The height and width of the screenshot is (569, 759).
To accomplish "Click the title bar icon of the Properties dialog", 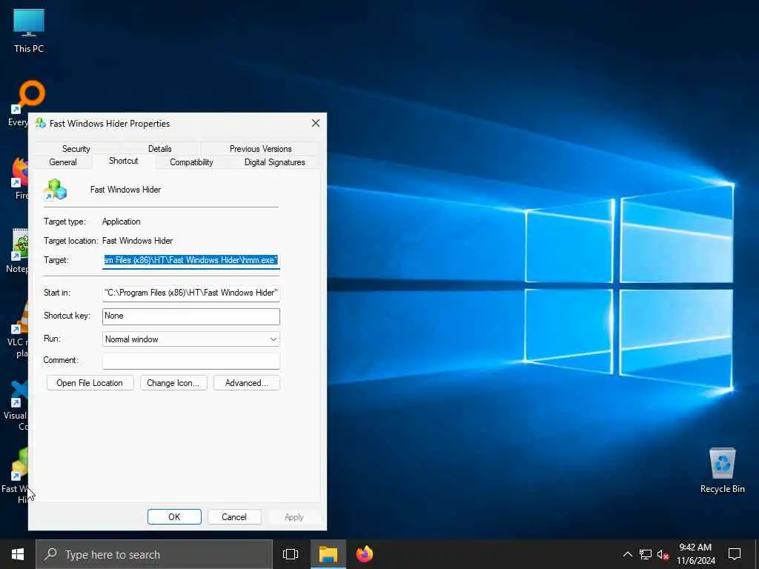I will (41, 124).
